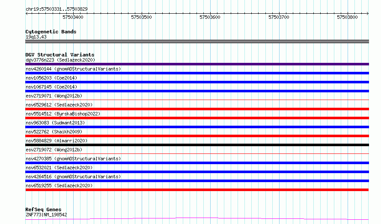Viewport: 381px width, 224px height.
Task: Click the gray 19q13.43 cytogenetic band bar
Action: tap(197, 41)
